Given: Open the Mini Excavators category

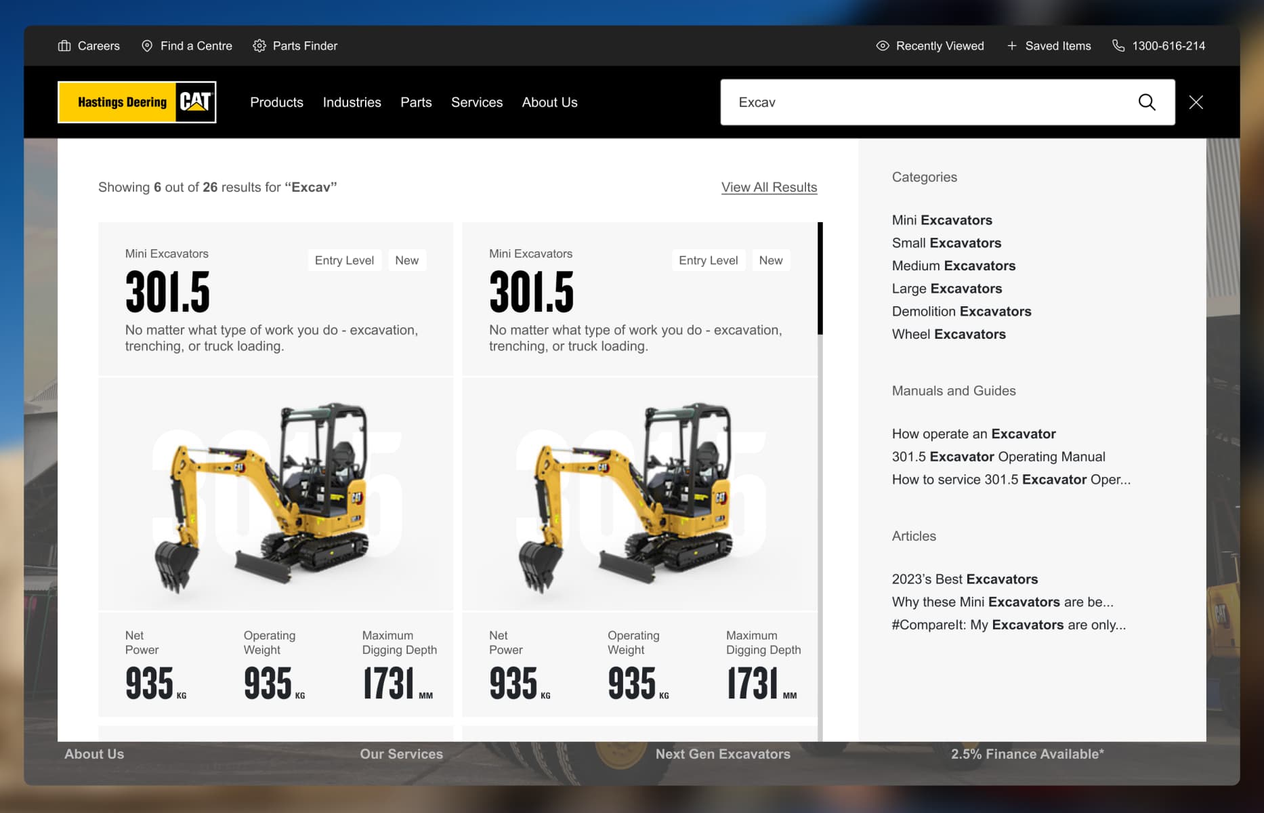Looking at the screenshot, I should click(942, 220).
